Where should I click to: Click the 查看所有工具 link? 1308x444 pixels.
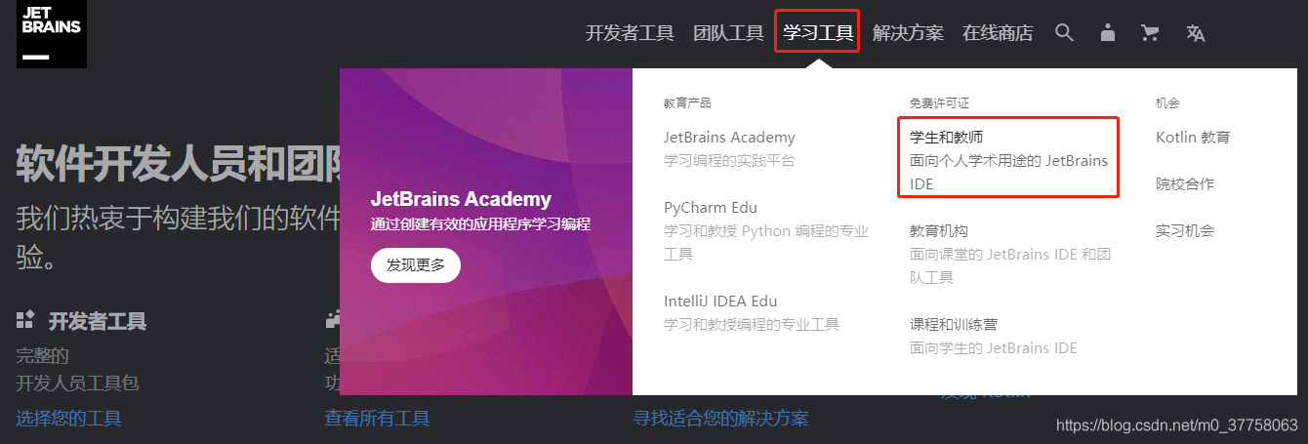(x=377, y=419)
